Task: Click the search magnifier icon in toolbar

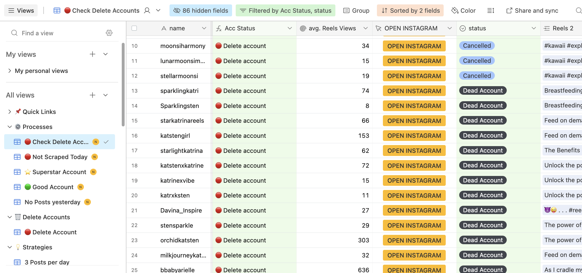Action: point(579,10)
